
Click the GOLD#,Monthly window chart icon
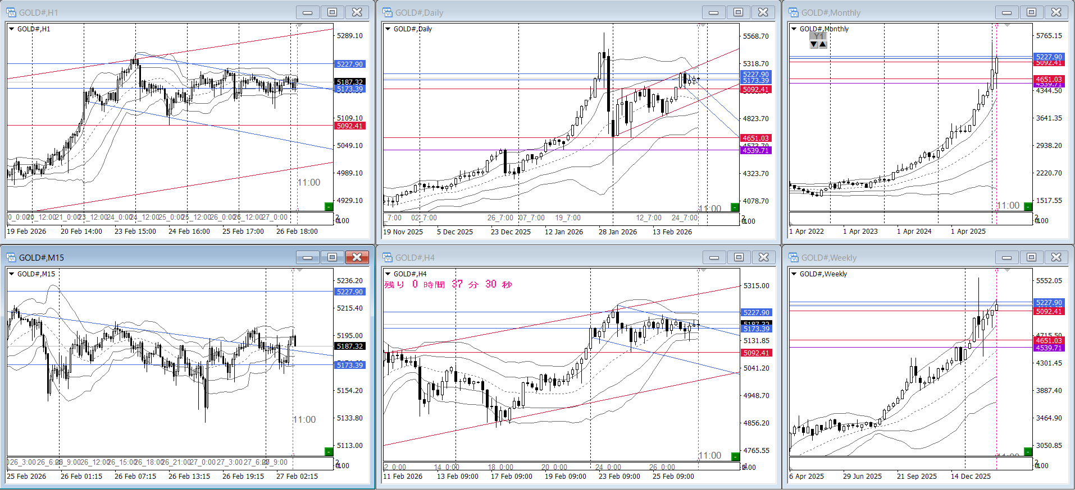[794, 12]
